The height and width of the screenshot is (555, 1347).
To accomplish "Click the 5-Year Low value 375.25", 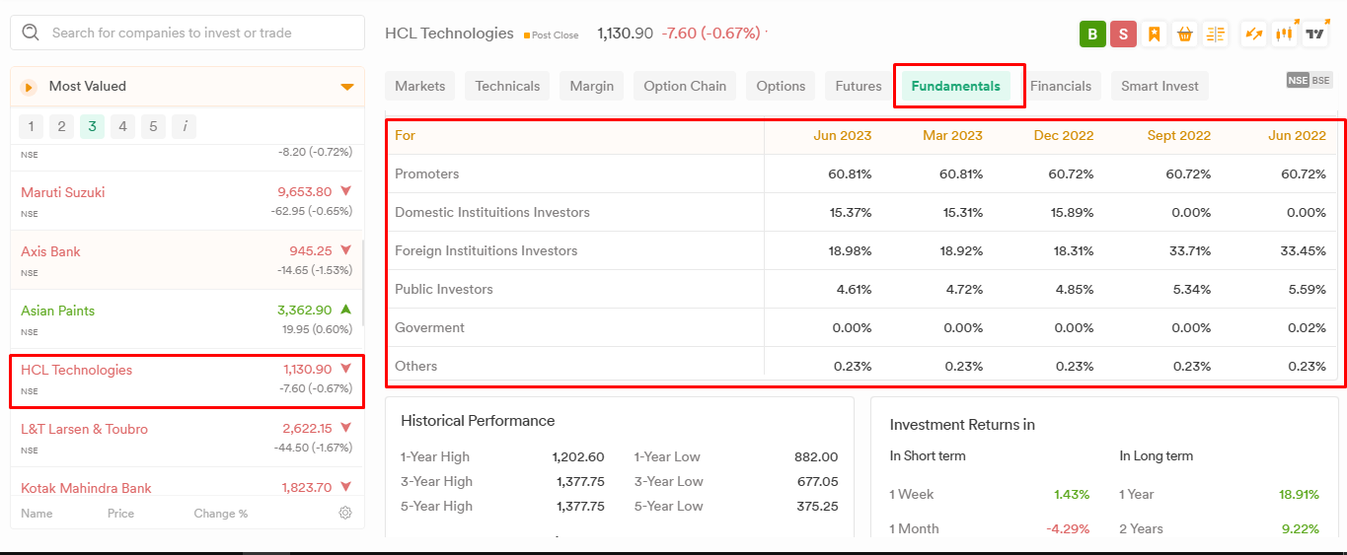I will point(816,506).
